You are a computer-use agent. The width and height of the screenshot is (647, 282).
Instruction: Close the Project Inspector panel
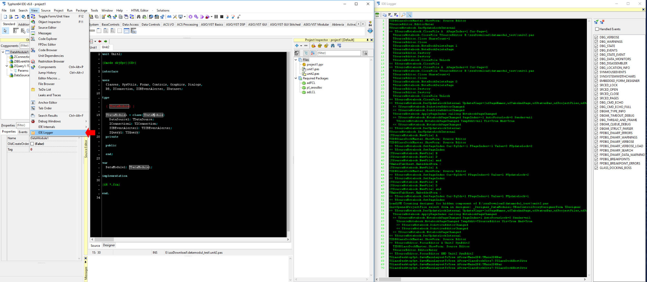[x=371, y=40]
